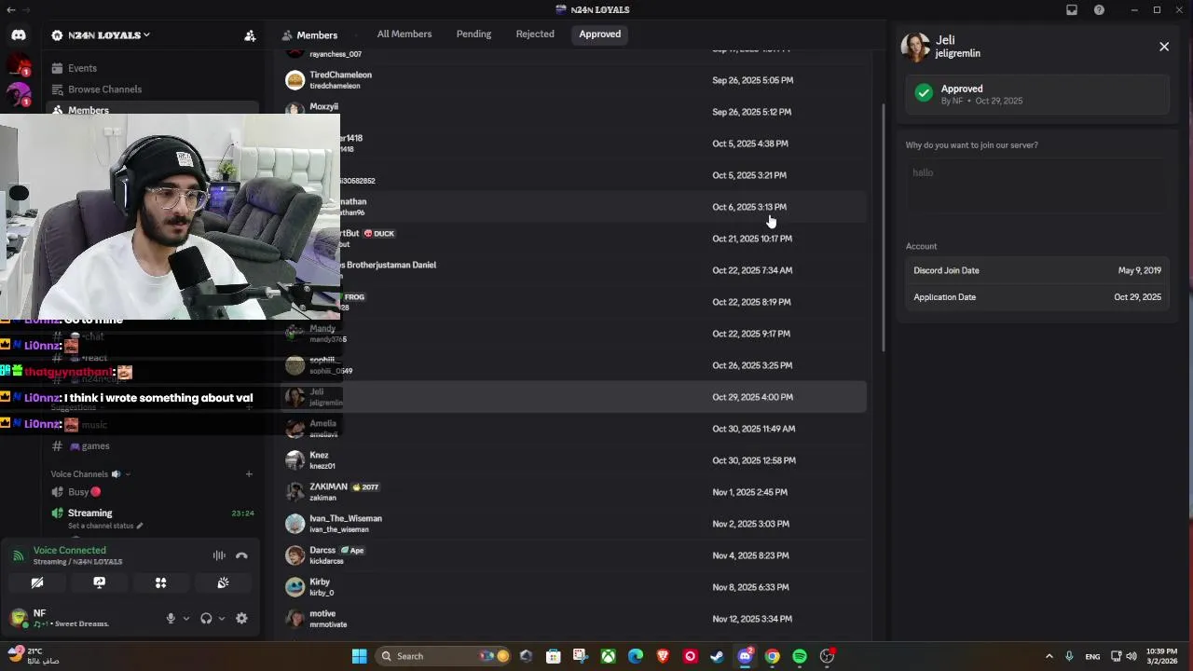Click NF user avatar in user panel

(x=18, y=618)
